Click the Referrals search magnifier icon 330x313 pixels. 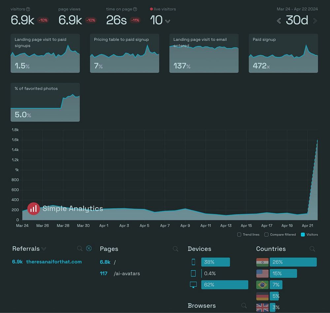80,248
